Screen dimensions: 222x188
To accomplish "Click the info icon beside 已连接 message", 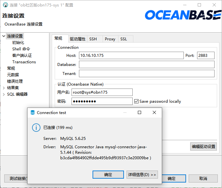I will click(x=36, y=127).
